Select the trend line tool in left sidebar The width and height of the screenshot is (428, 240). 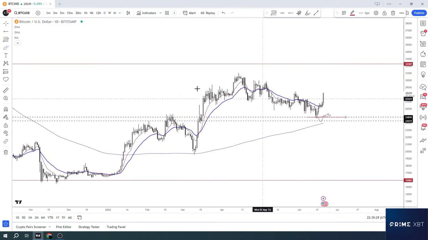pos(6,31)
